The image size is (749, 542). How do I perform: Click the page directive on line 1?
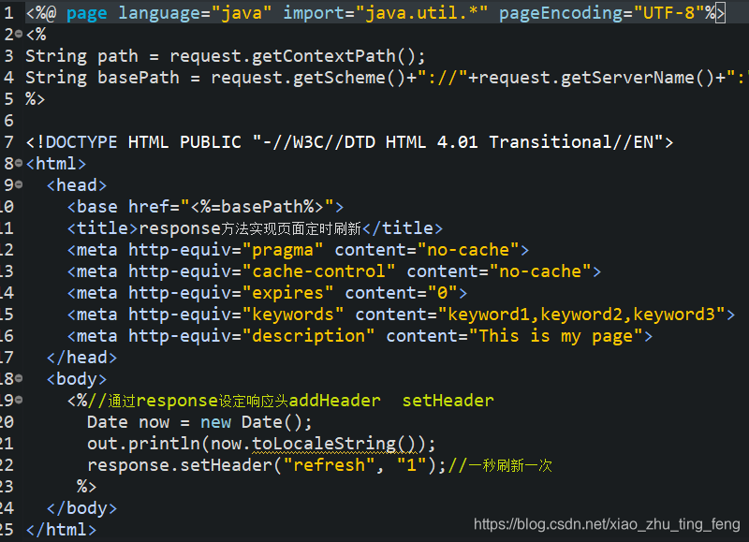[x=375, y=13]
